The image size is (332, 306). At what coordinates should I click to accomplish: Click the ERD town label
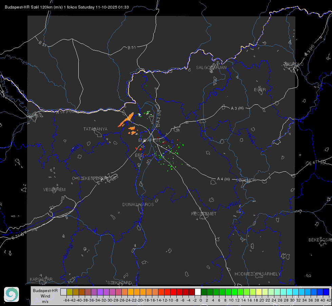click(139, 155)
